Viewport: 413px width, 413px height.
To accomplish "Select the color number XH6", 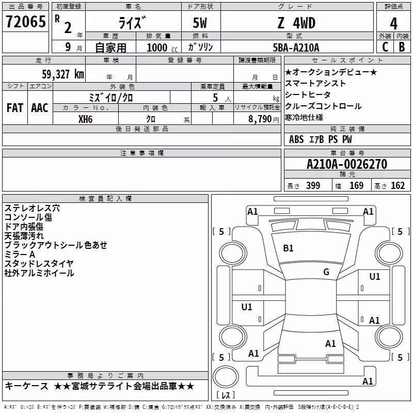I will (85, 119).
